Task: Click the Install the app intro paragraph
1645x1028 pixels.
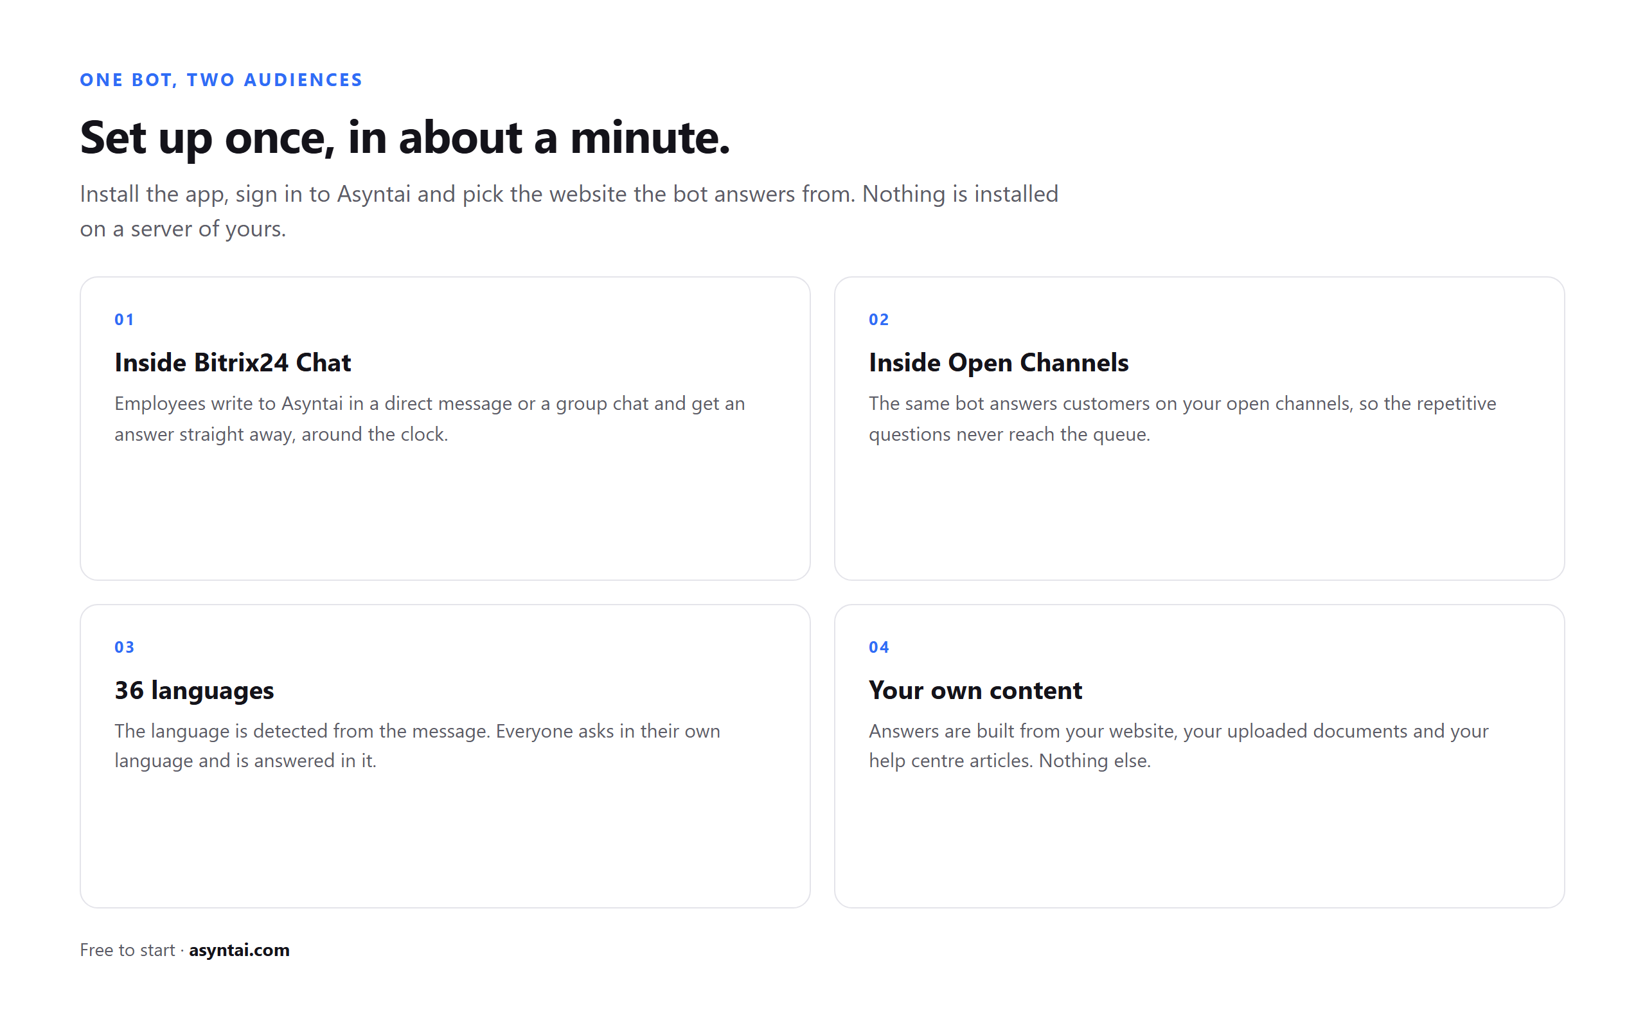Action: coord(569,211)
